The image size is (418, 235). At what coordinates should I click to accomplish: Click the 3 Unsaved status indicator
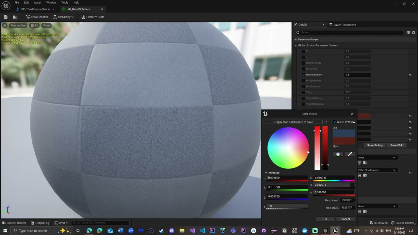tap(378, 223)
